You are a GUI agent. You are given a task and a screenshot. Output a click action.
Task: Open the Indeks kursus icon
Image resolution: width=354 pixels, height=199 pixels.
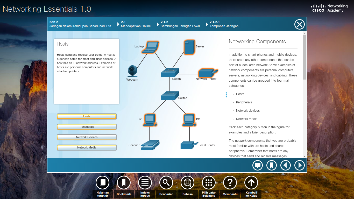[x=145, y=182]
